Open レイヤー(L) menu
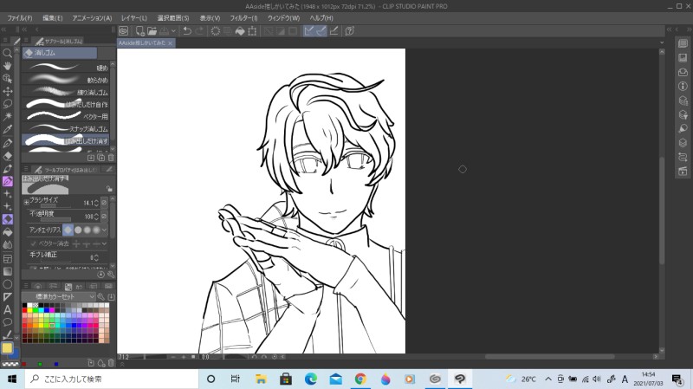The height and width of the screenshot is (389, 693). (134, 18)
